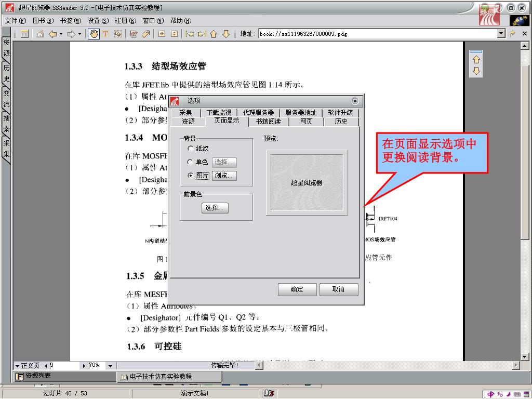Select the Hand pan tool
The image size is (532, 399).
(94, 34)
